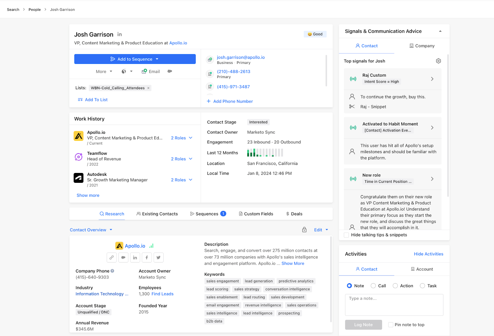494x336 pixels.
Task: Expand Activated to Habit Moment chevron
Action: coord(432,128)
